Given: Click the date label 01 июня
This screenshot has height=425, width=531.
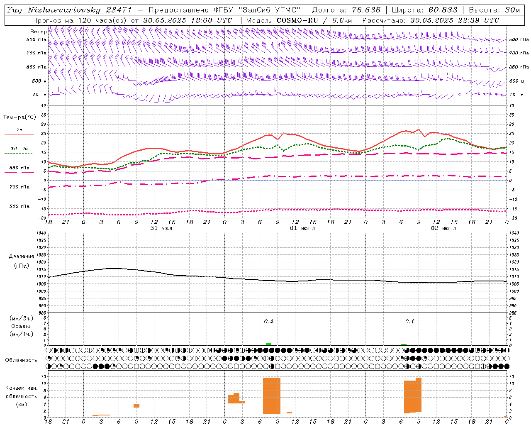Looking at the screenshot, I should [x=302, y=228].
